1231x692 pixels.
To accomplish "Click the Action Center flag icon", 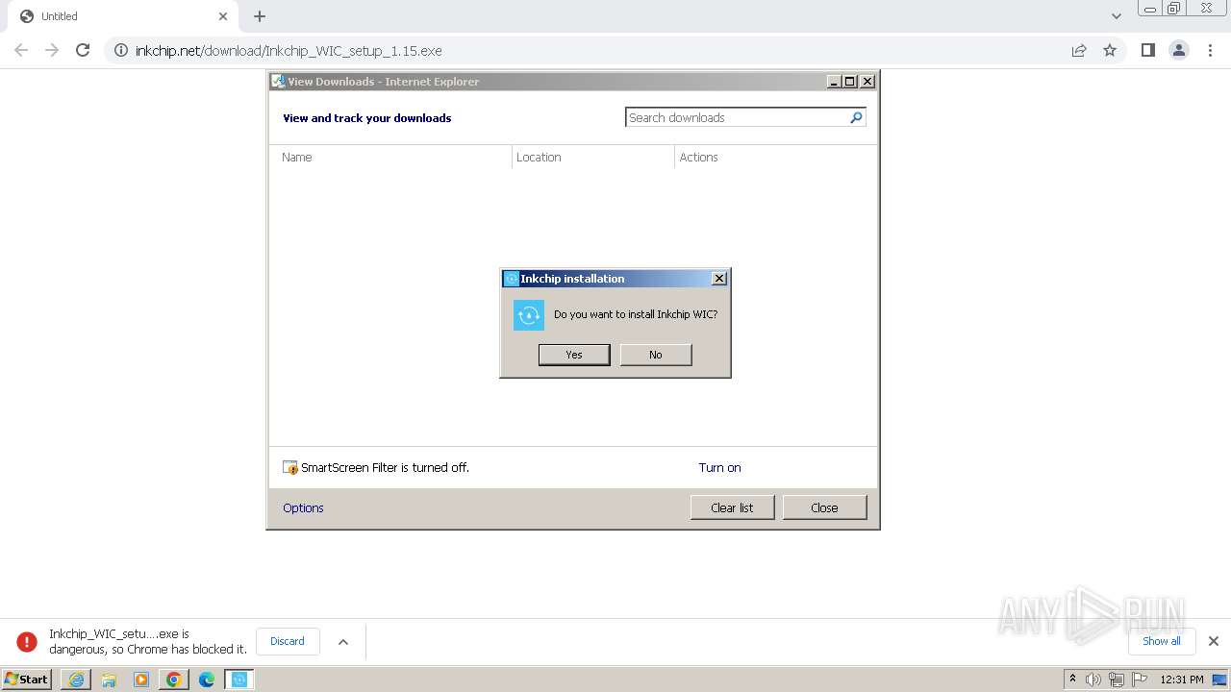I will pyautogui.click(x=1140, y=680).
